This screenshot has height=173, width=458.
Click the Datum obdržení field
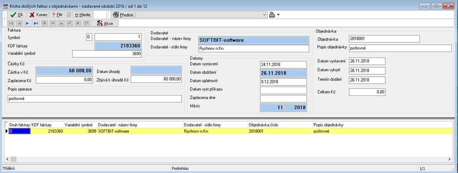click(x=283, y=73)
